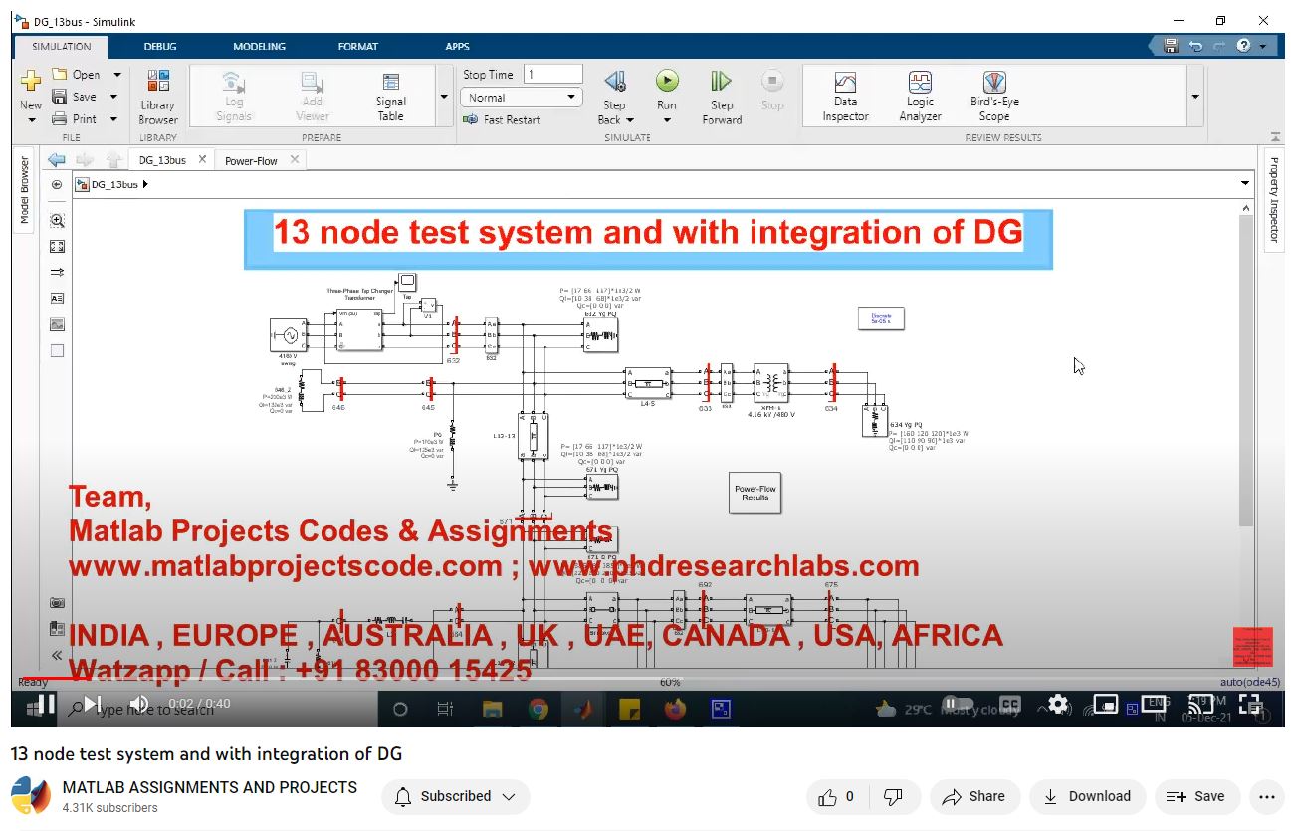Save video to playlist
This screenshot has height=831, width=1294.
1196,796
